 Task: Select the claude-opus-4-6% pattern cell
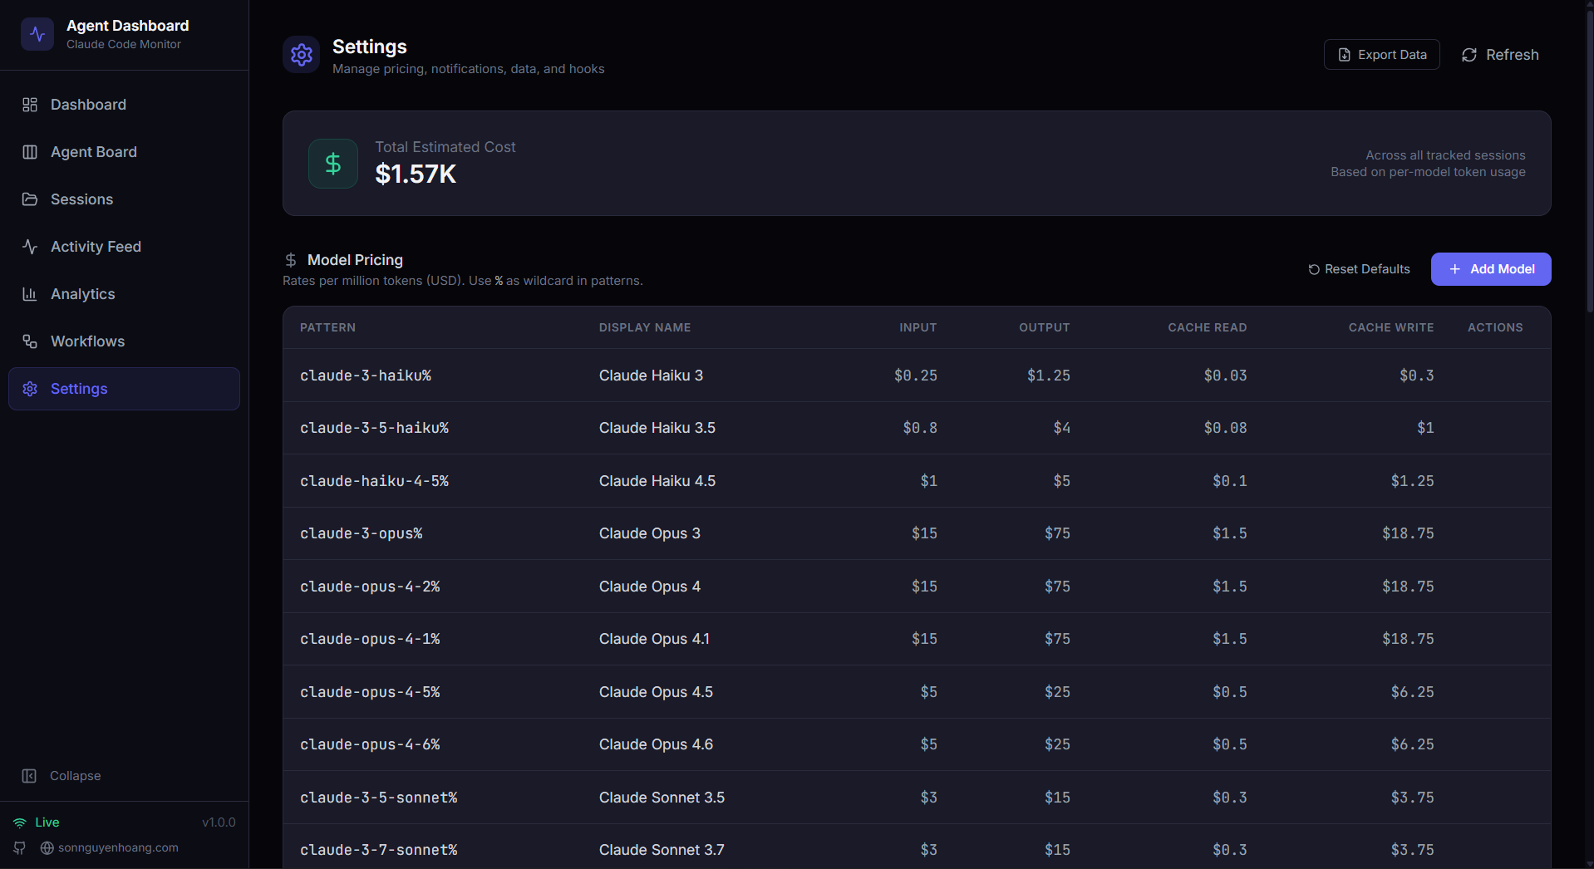370,744
